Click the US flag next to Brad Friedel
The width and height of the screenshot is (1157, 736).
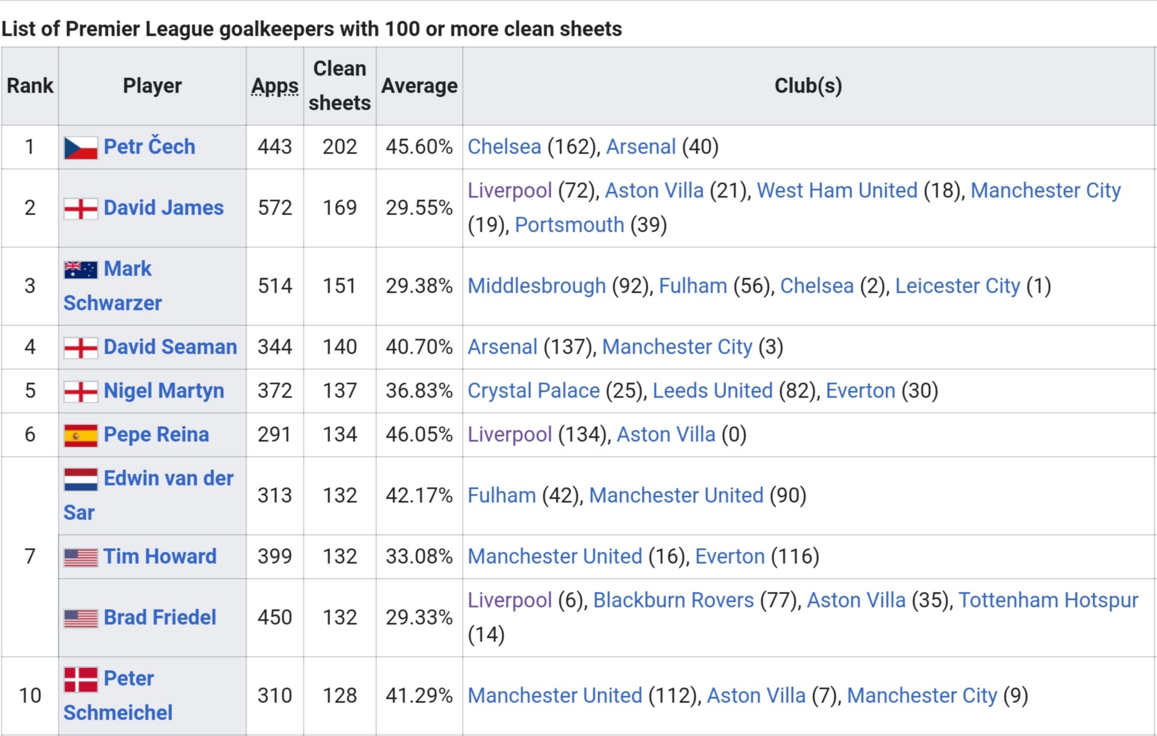coord(80,618)
